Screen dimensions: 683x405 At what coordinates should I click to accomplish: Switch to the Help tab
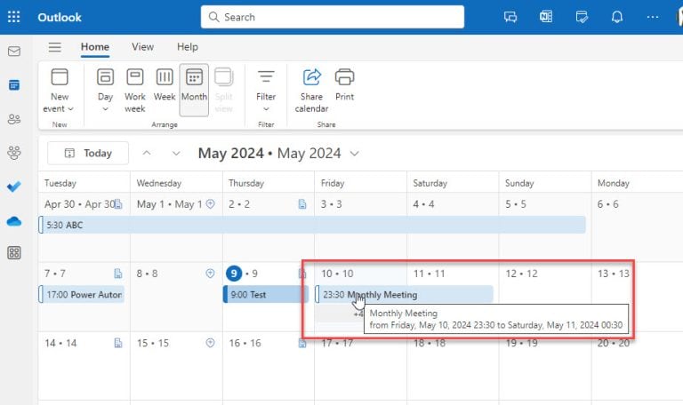tap(188, 47)
